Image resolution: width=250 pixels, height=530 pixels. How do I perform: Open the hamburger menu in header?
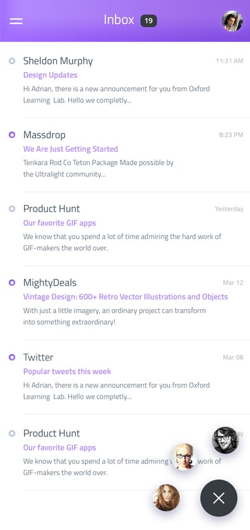pyautogui.click(x=16, y=21)
